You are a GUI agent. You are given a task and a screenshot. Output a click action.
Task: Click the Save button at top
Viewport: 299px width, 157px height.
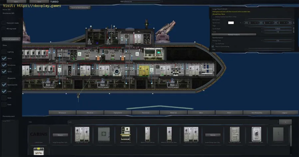point(39,2)
